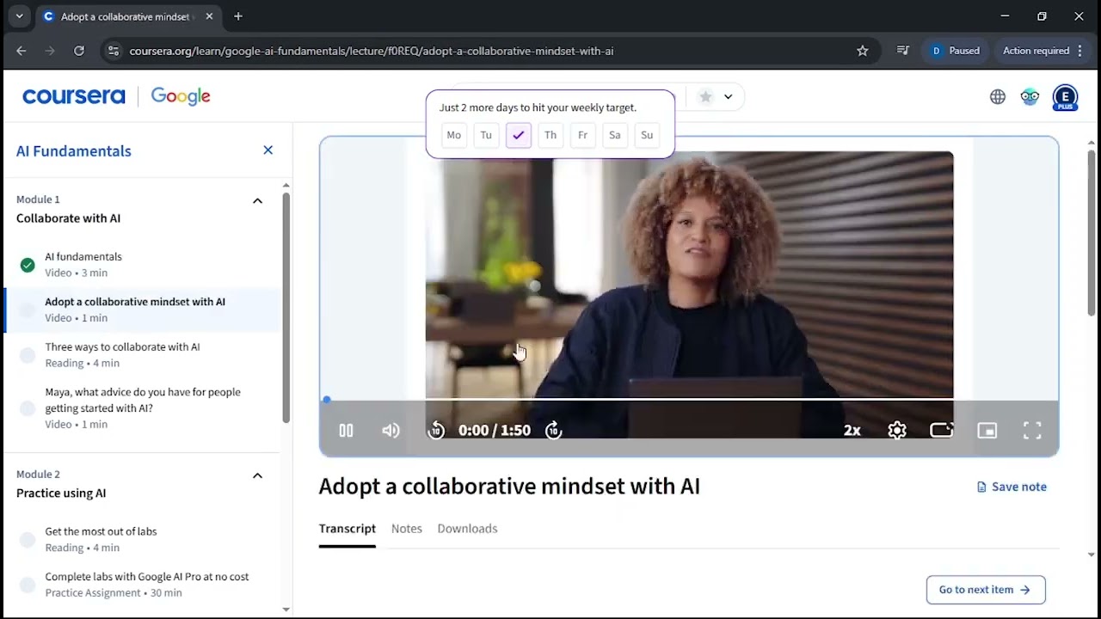Viewport: 1101px width, 619px height.
Task: Change the 2x playback speed
Action: click(852, 430)
